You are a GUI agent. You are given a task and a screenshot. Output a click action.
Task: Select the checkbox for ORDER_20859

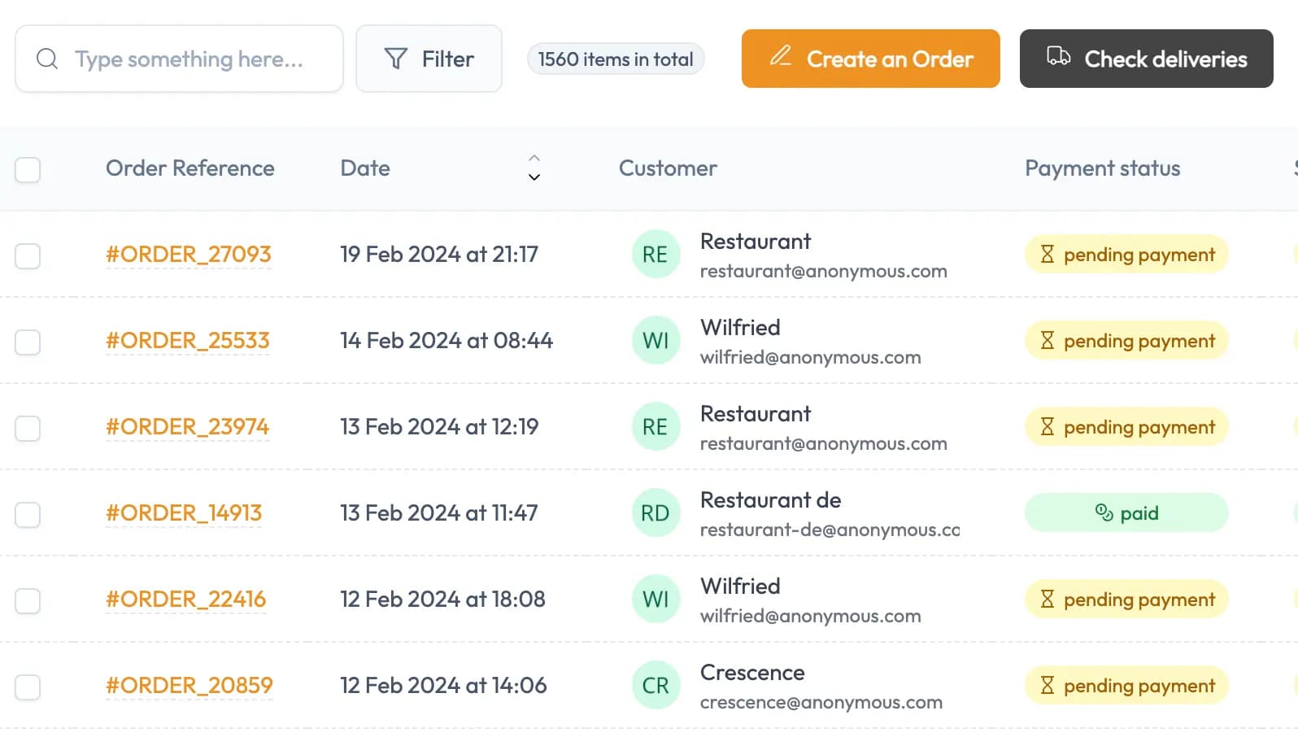(28, 687)
